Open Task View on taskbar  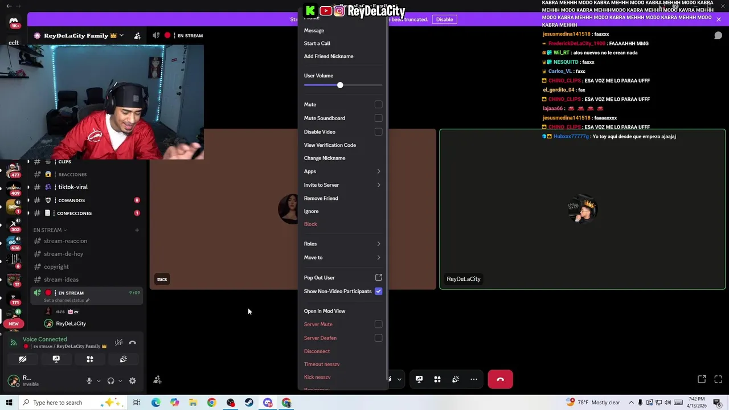[x=137, y=403]
